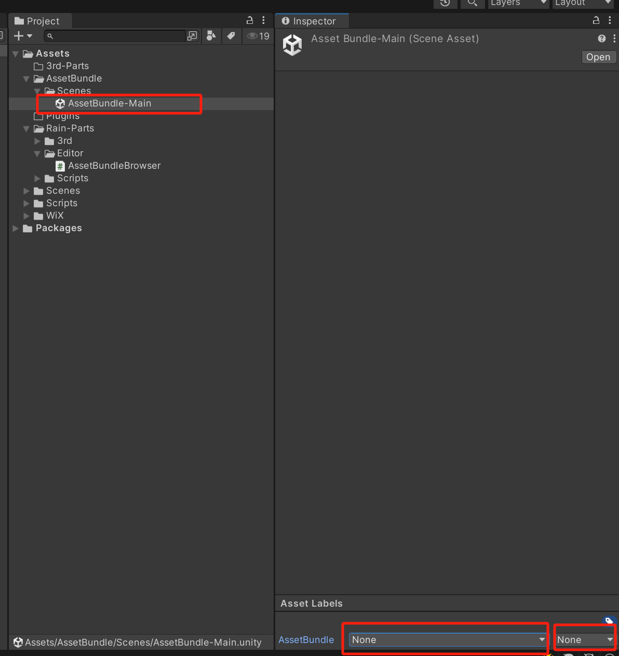This screenshot has width=619, height=656.
Task: Click the AssetBundleBrowser C# script icon
Action: point(60,166)
